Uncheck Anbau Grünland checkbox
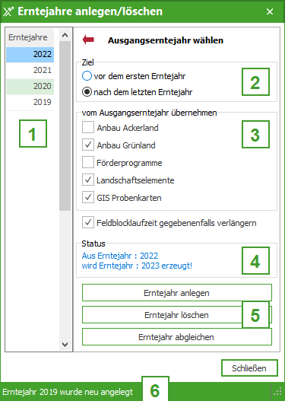285x401 pixels. [x=88, y=145]
